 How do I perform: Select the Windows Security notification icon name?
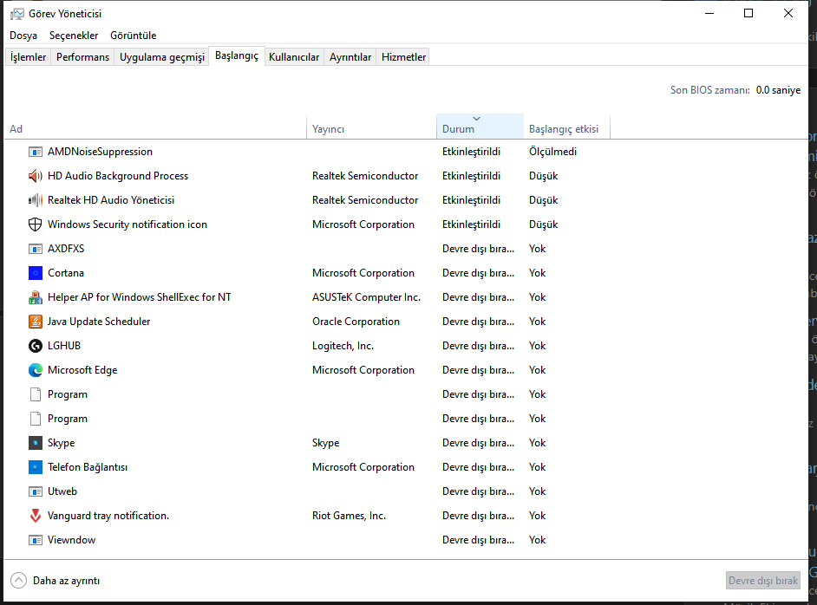click(x=127, y=224)
